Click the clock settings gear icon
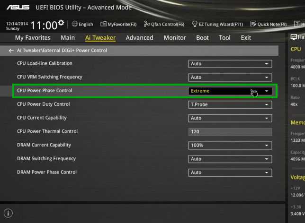The height and width of the screenshot is (223, 305). tap(61, 23)
